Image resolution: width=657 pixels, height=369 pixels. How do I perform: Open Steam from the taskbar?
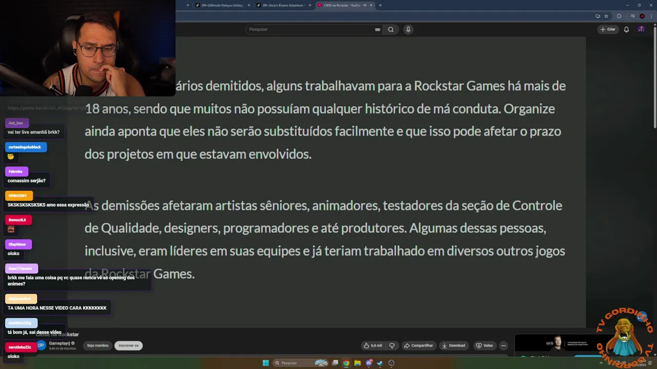coord(380,363)
